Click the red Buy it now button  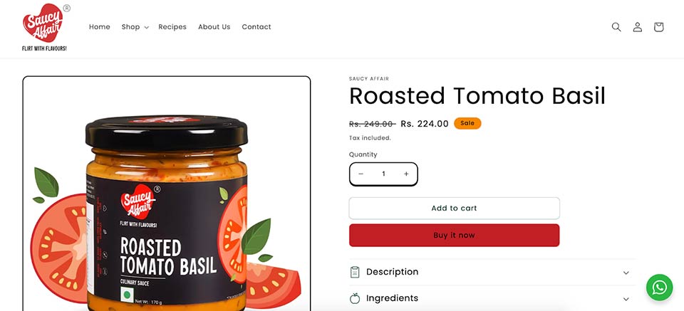(x=454, y=236)
